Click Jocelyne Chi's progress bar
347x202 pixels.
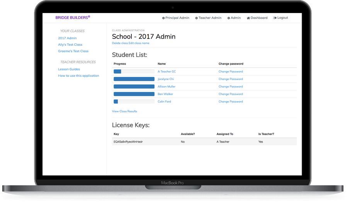coord(134,79)
